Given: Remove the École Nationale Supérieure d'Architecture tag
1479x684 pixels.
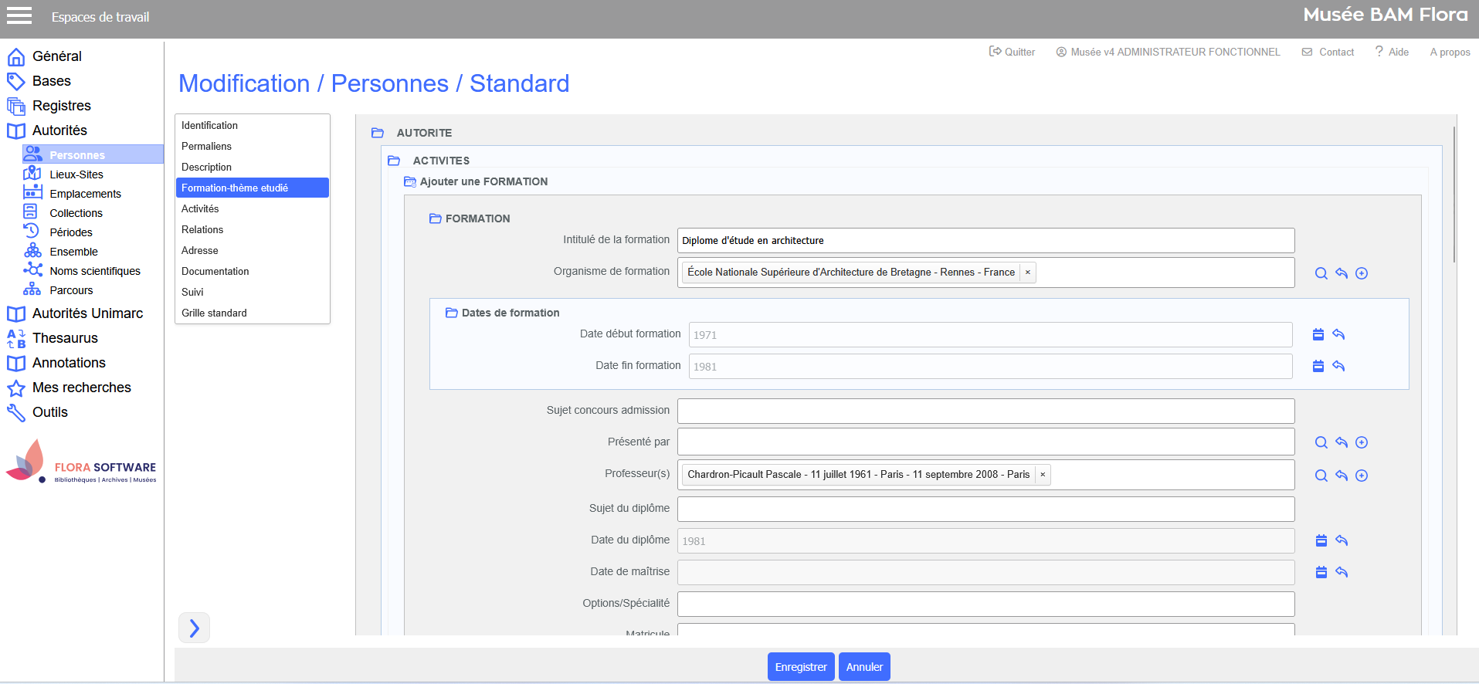Looking at the screenshot, I should 1027,273.
